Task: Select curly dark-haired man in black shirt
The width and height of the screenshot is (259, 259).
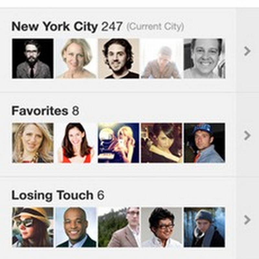Action: (119, 59)
